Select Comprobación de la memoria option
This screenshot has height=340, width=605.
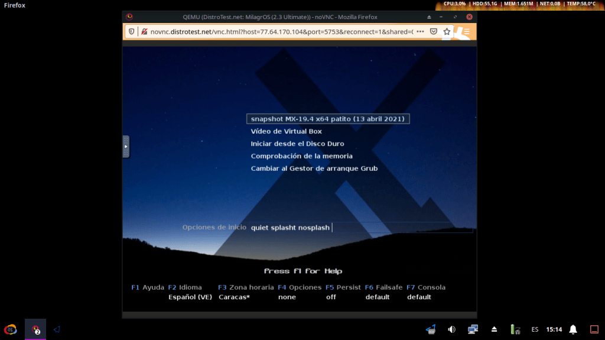[x=301, y=156]
